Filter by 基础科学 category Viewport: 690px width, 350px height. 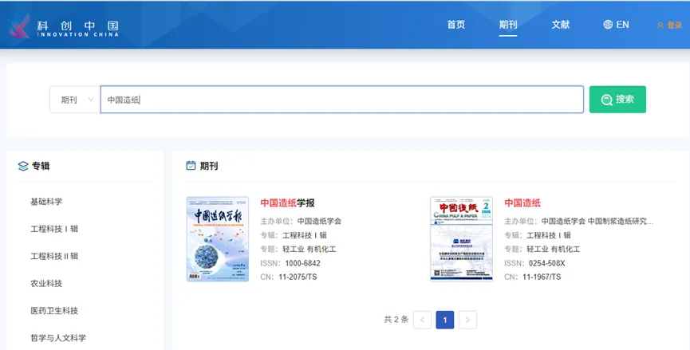coord(46,202)
